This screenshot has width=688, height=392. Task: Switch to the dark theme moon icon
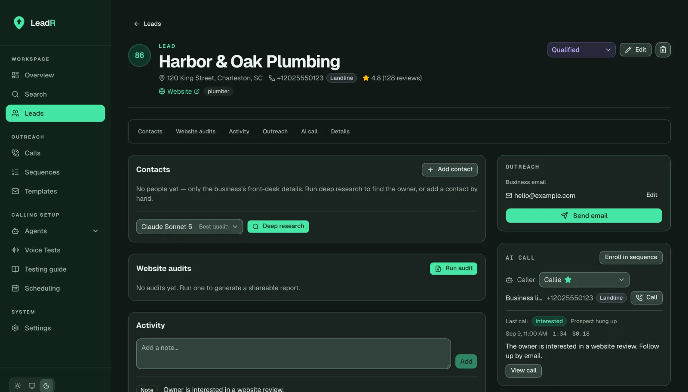pos(46,386)
